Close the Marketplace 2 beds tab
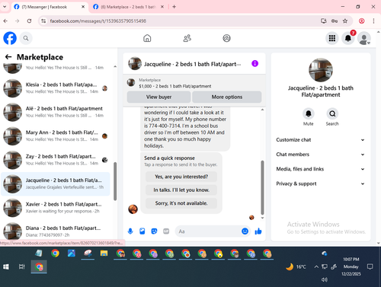 [x=162, y=7]
